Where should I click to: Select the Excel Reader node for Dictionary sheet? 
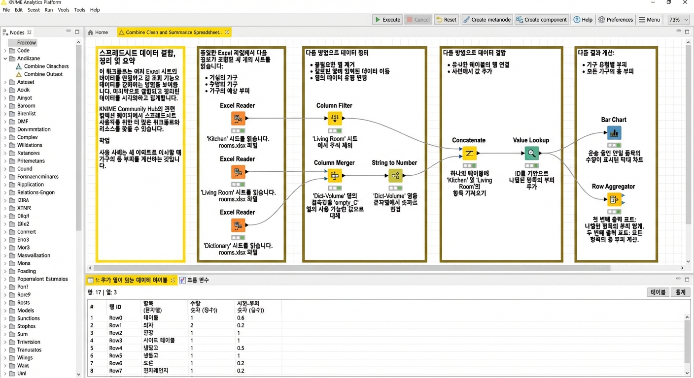click(238, 225)
